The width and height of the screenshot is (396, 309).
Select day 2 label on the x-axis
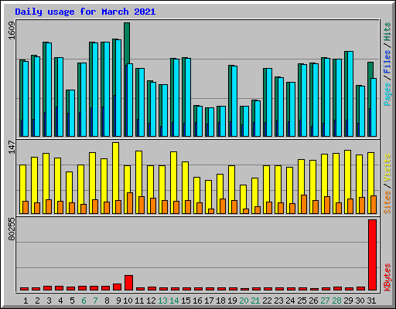point(37,301)
